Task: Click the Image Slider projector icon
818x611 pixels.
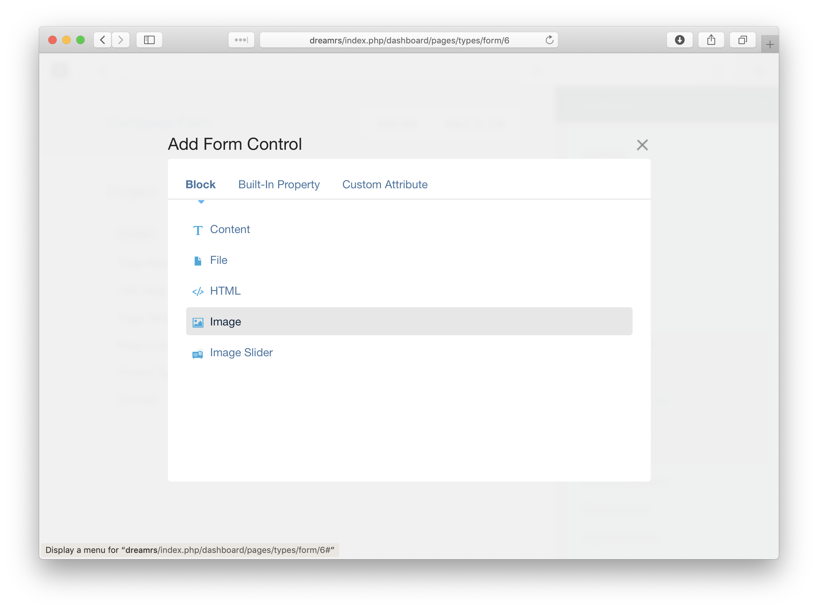Action: tap(198, 353)
